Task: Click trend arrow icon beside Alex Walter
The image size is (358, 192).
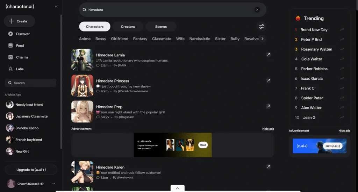Action: (x=342, y=108)
